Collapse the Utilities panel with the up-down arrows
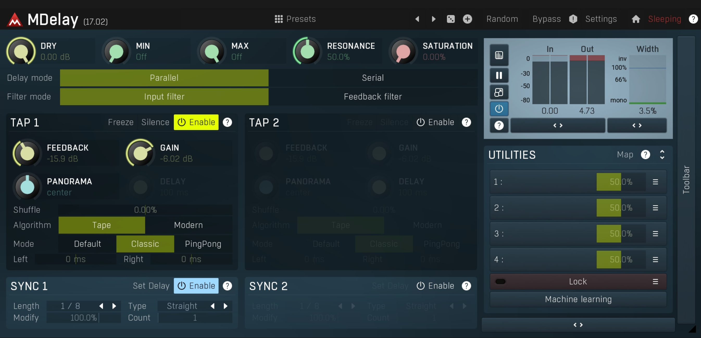The height and width of the screenshot is (338, 701). tap(662, 155)
